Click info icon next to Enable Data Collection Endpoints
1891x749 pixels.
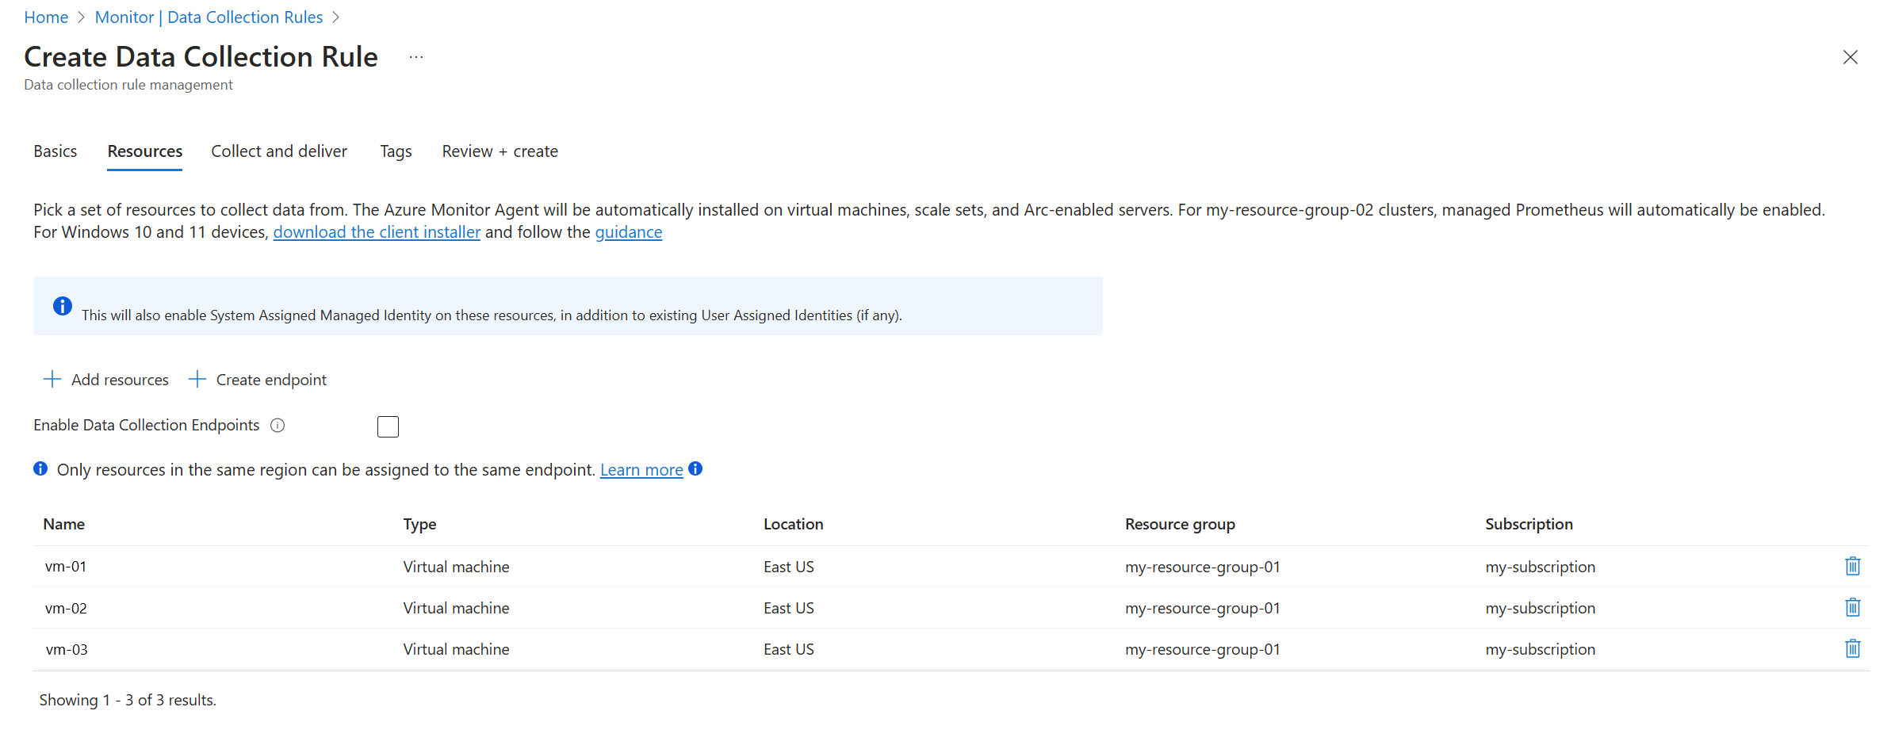(x=278, y=425)
